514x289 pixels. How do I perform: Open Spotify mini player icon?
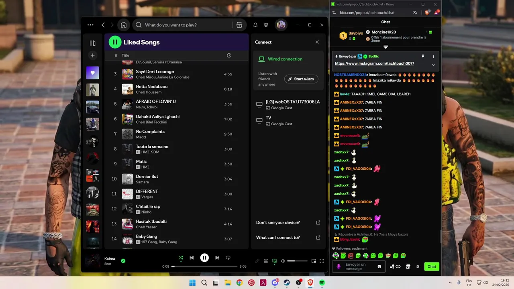314,261
